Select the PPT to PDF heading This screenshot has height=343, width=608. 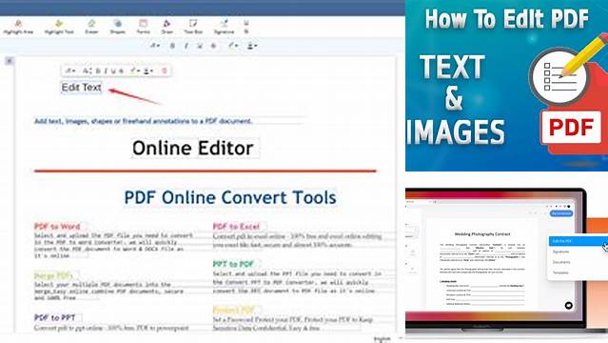(x=233, y=264)
